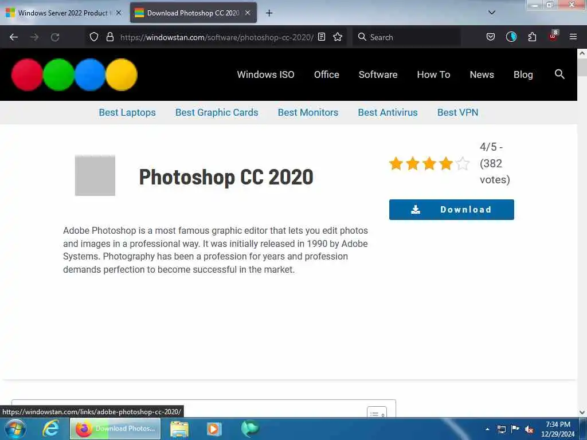Image resolution: width=587 pixels, height=440 pixels.
Task: Rate with the empty fifth star
Action: [463, 163]
